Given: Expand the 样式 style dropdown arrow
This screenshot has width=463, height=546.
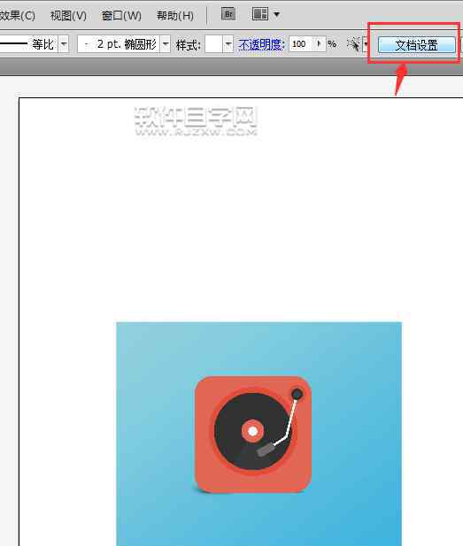Looking at the screenshot, I should point(228,44).
